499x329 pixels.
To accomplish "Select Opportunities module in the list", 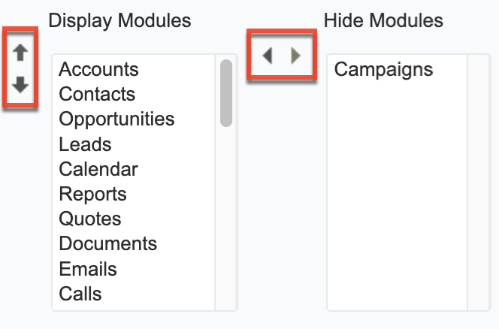I will tap(116, 119).
